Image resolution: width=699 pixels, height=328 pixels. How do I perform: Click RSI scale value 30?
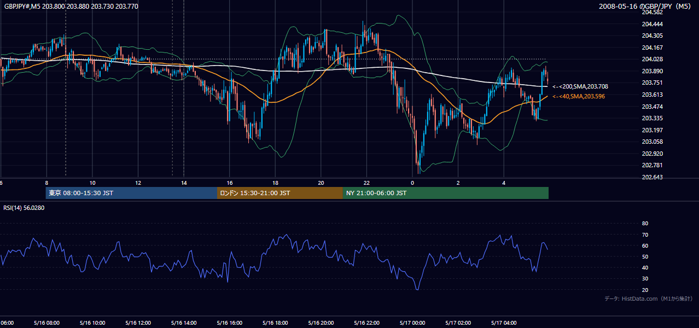pyautogui.click(x=645, y=279)
